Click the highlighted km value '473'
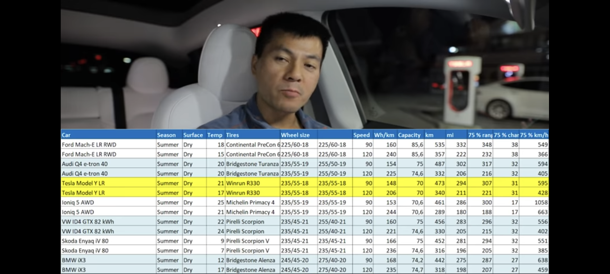This screenshot has width=610, height=274. (440, 183)
